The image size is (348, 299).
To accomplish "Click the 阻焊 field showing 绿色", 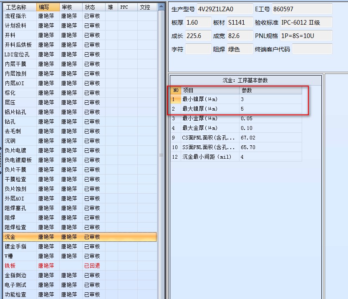I will pos(240,49).
